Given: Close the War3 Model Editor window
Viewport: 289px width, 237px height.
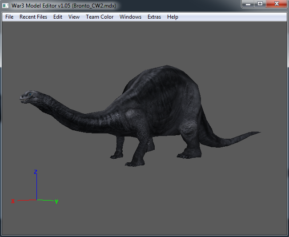Looking at the screenshot, I should coord(276,4).
